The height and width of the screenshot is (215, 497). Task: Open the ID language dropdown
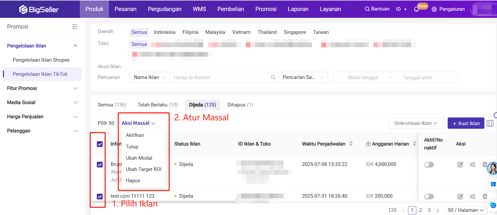(401, 9)
